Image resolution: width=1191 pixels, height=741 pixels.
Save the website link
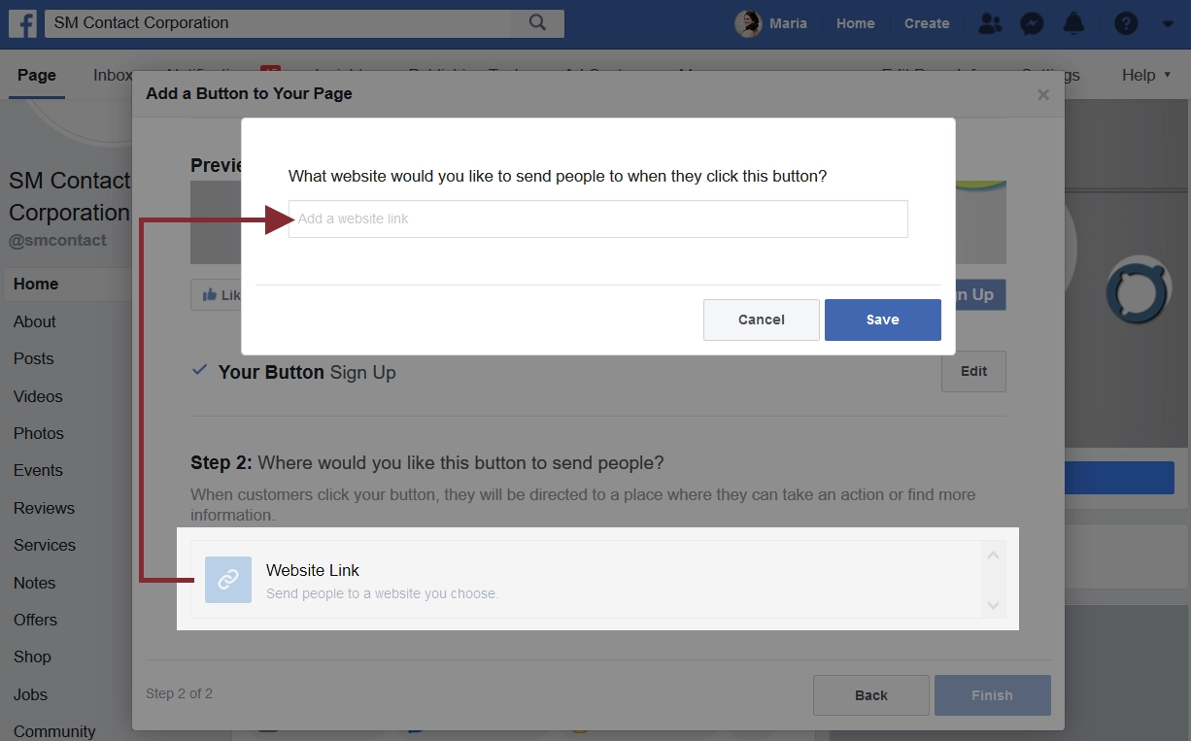click(x=882, y=320)
